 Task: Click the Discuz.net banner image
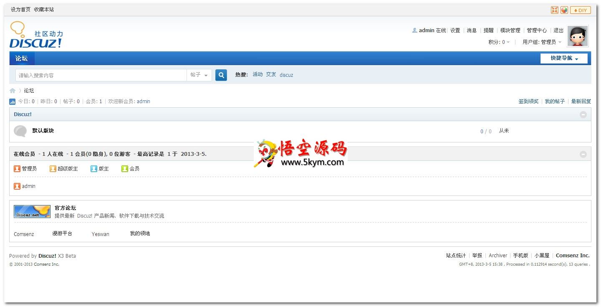(32, 211)
